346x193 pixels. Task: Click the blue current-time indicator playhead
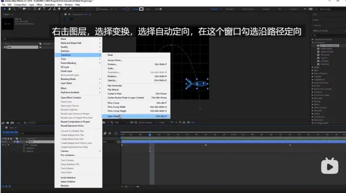click(150, 135)
